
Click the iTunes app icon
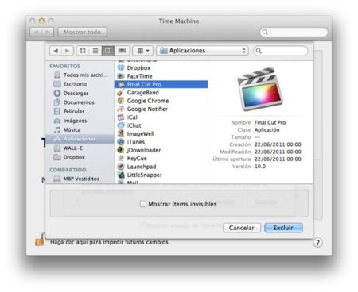(121, 142)
